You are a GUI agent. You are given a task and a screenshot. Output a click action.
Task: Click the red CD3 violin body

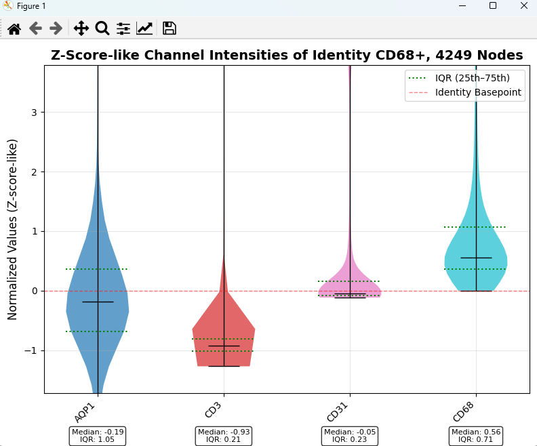224,329
